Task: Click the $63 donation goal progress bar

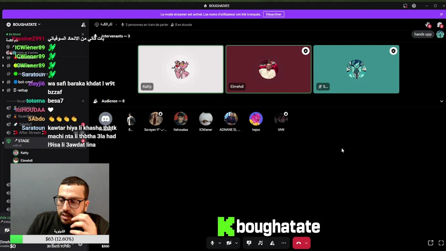Action: (60, 239)
